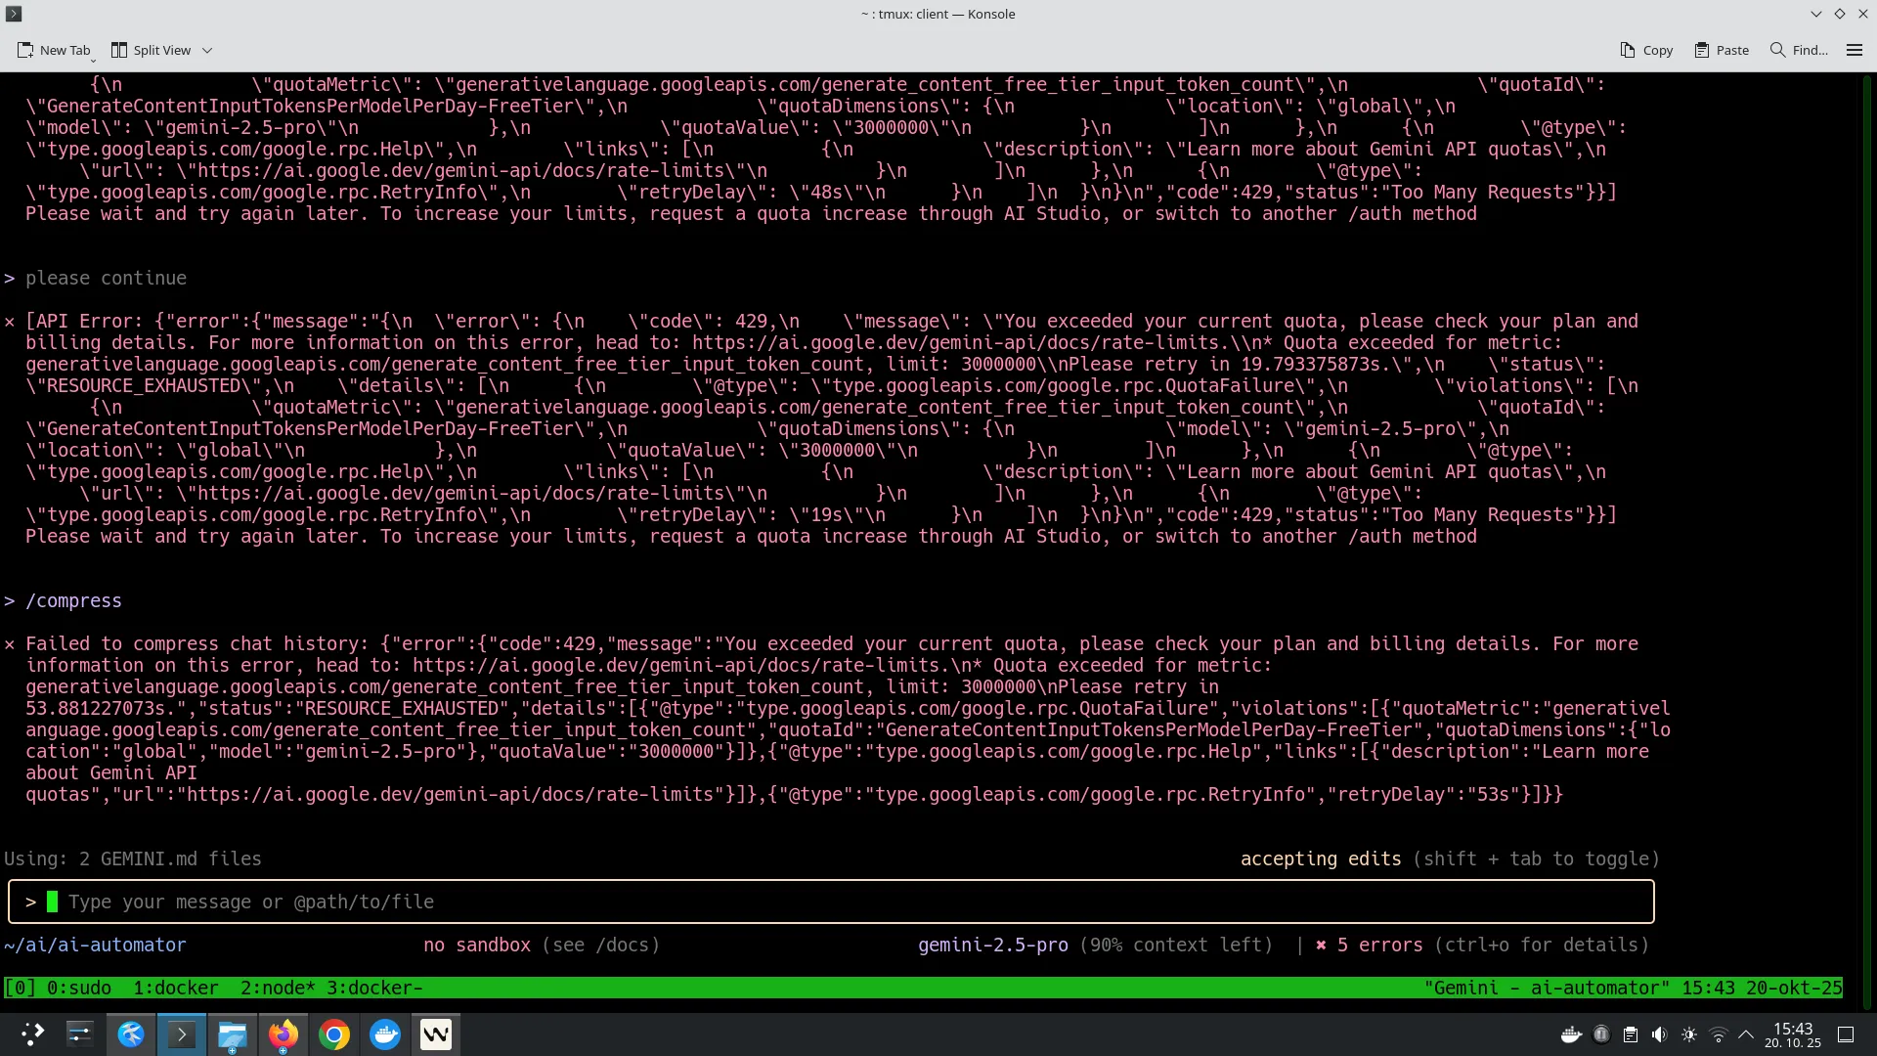Open the Find search tool
Viewport: 1877px width, 1056px height.
[1799, 50]
